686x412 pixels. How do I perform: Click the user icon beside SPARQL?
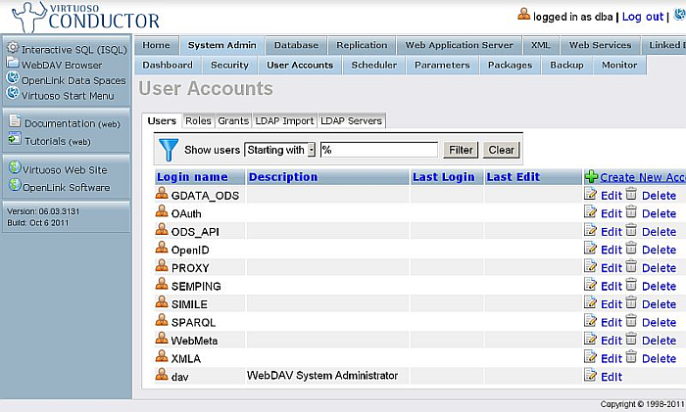(162, 320)
